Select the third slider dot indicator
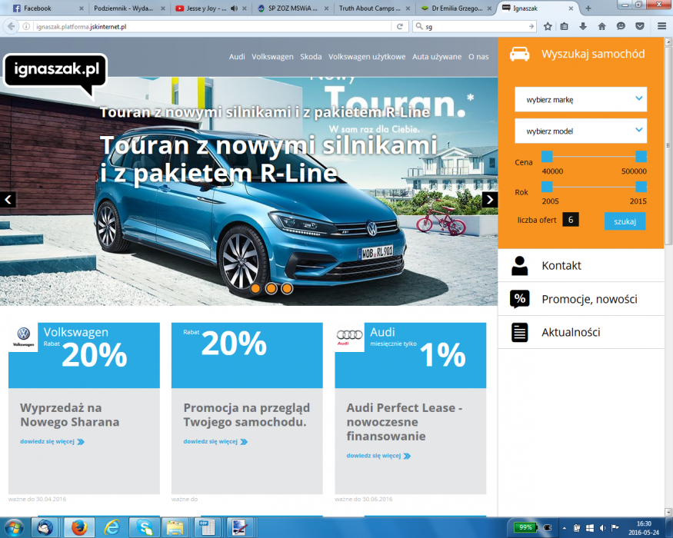Viewport: 673px width, 538px height. [x=287, y=289]
